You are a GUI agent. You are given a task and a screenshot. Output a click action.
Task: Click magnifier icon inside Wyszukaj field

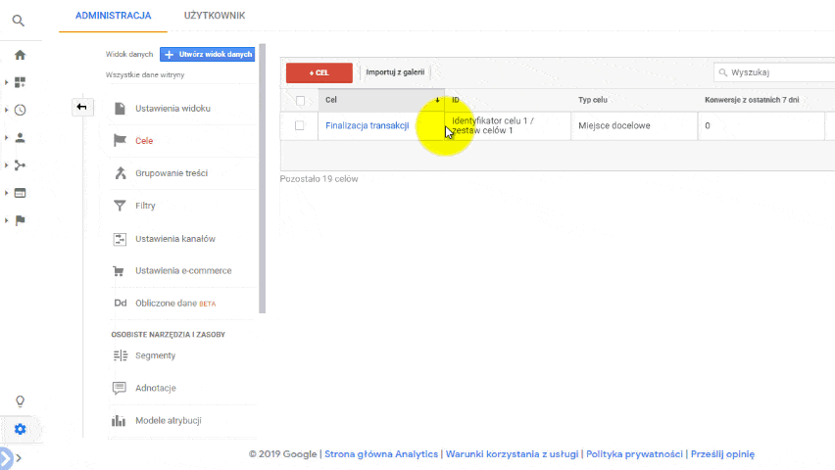[722, 72]
